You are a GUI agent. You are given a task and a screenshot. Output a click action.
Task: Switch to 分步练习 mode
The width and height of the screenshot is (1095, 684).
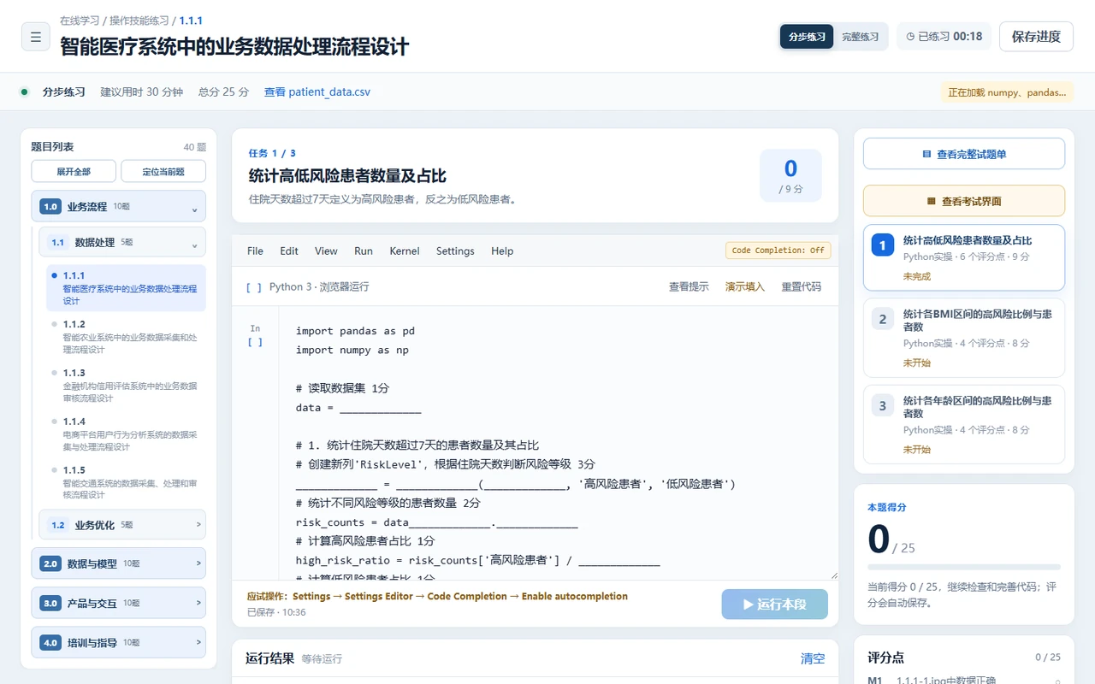click(x=807, y=37)
